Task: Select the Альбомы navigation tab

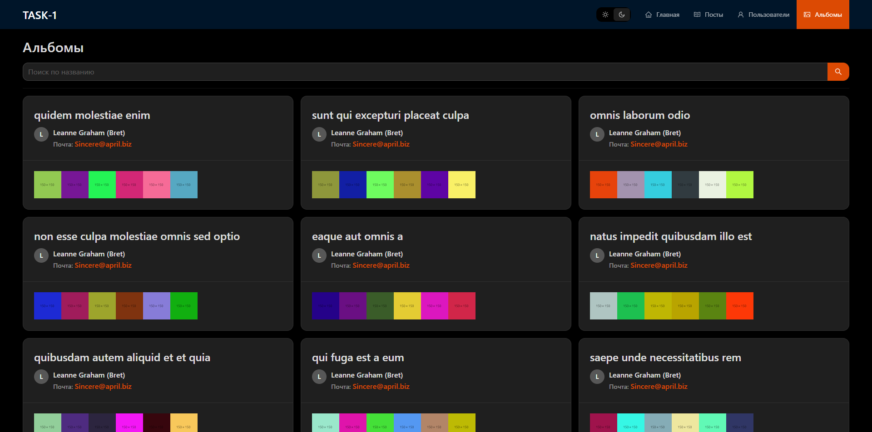Action: click(x=822, y=15)
